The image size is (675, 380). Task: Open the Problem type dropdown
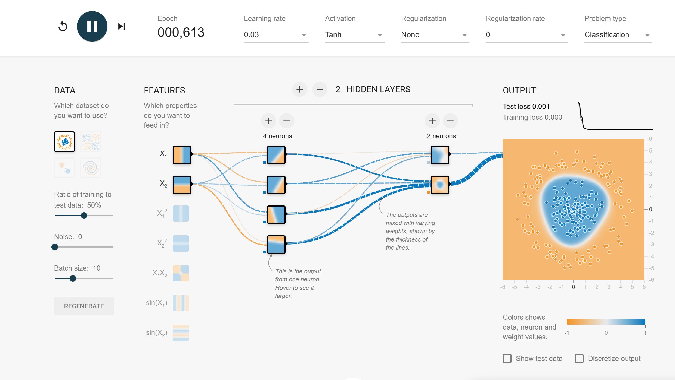618,35
